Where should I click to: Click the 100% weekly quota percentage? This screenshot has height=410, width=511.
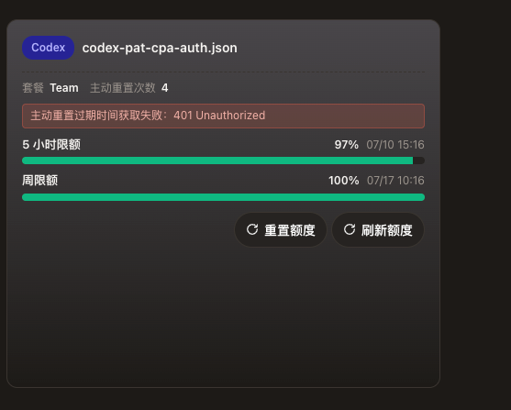click(x=344, y=180)
